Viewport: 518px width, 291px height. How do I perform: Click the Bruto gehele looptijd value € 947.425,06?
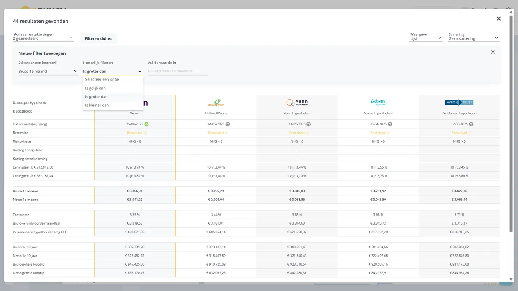coord(135,264)
